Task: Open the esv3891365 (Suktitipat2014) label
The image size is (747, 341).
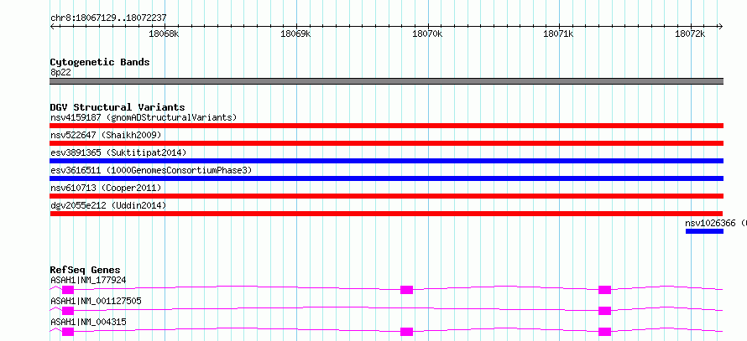Action: coord(118,152)
